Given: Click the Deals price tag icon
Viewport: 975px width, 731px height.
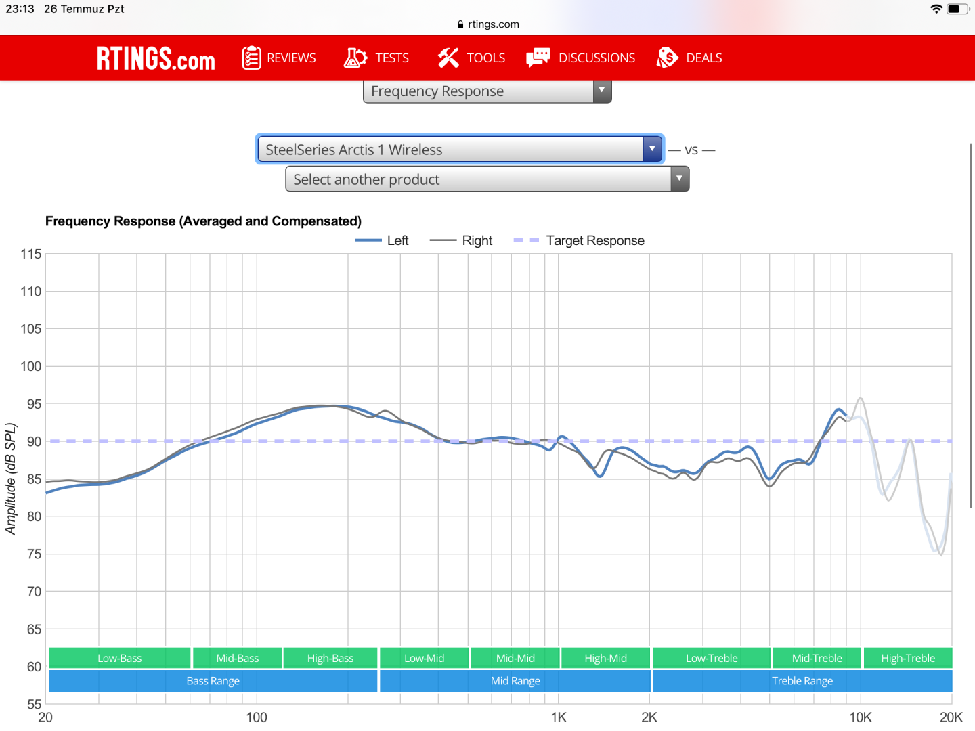Looking at the screenshot, I should coord(667,58).
